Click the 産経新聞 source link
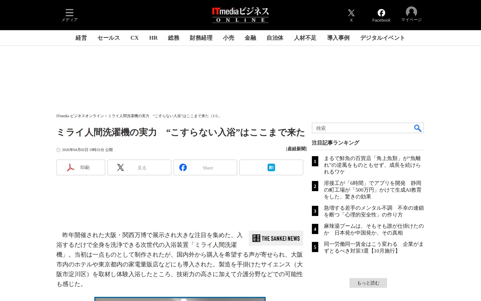 click(x=297, y=149)
